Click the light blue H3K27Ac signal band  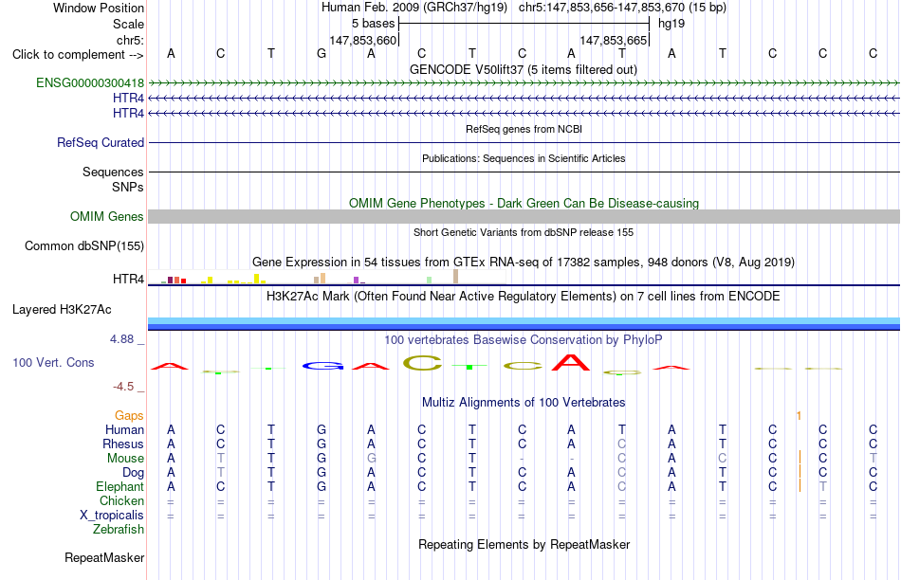pos(524,320)
